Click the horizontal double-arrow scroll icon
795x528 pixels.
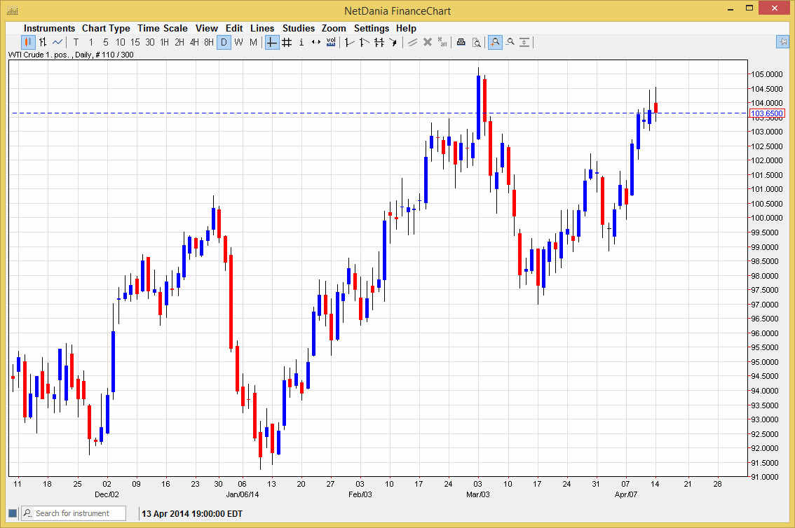click(316, 43)
